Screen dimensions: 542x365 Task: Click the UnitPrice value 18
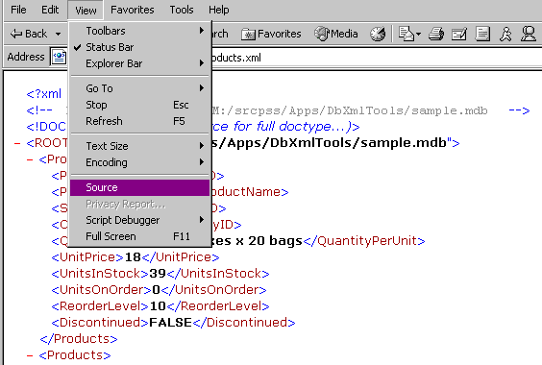pos(133,257)
